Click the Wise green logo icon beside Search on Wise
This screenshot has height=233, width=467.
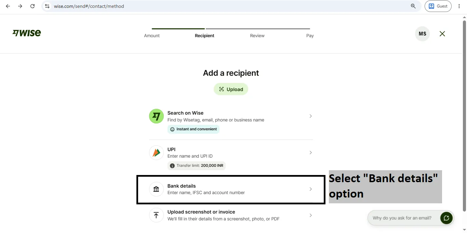(x=156, y=116)
